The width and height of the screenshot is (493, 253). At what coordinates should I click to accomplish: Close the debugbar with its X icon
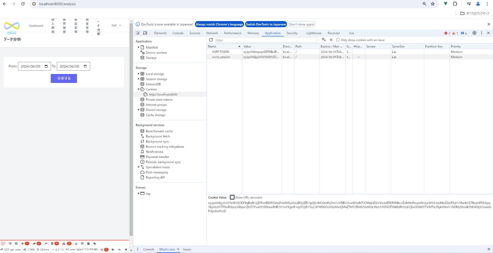[126, 249]
